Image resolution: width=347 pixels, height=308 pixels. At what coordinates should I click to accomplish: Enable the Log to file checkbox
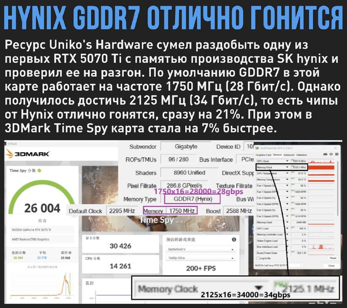coord(258,258)
